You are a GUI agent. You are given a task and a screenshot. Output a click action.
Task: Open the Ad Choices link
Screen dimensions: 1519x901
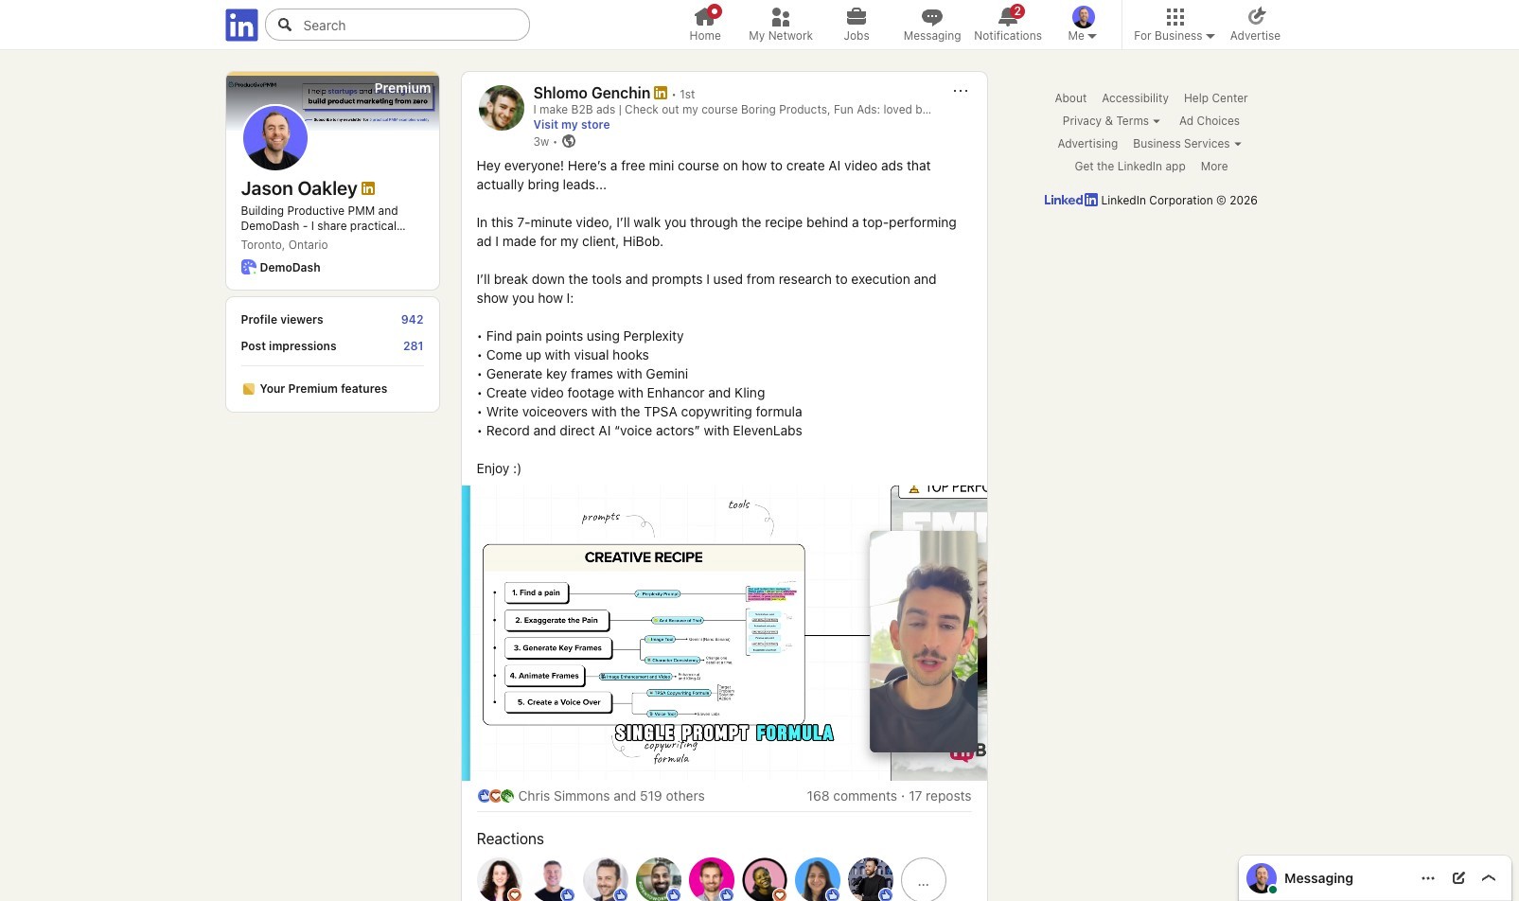pyautogui.click(x=1210, y=121)
